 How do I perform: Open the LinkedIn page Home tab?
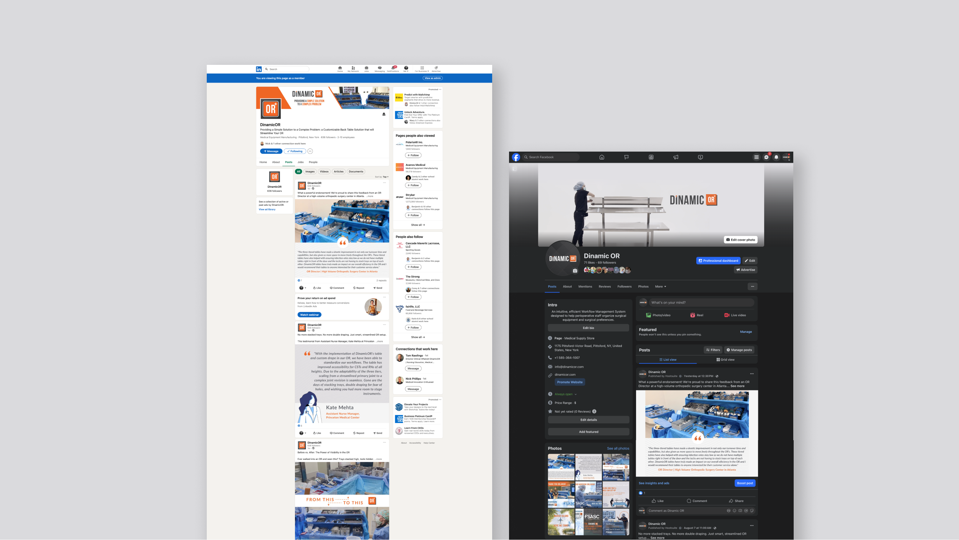pyautogui.click(x=263, y=162)
